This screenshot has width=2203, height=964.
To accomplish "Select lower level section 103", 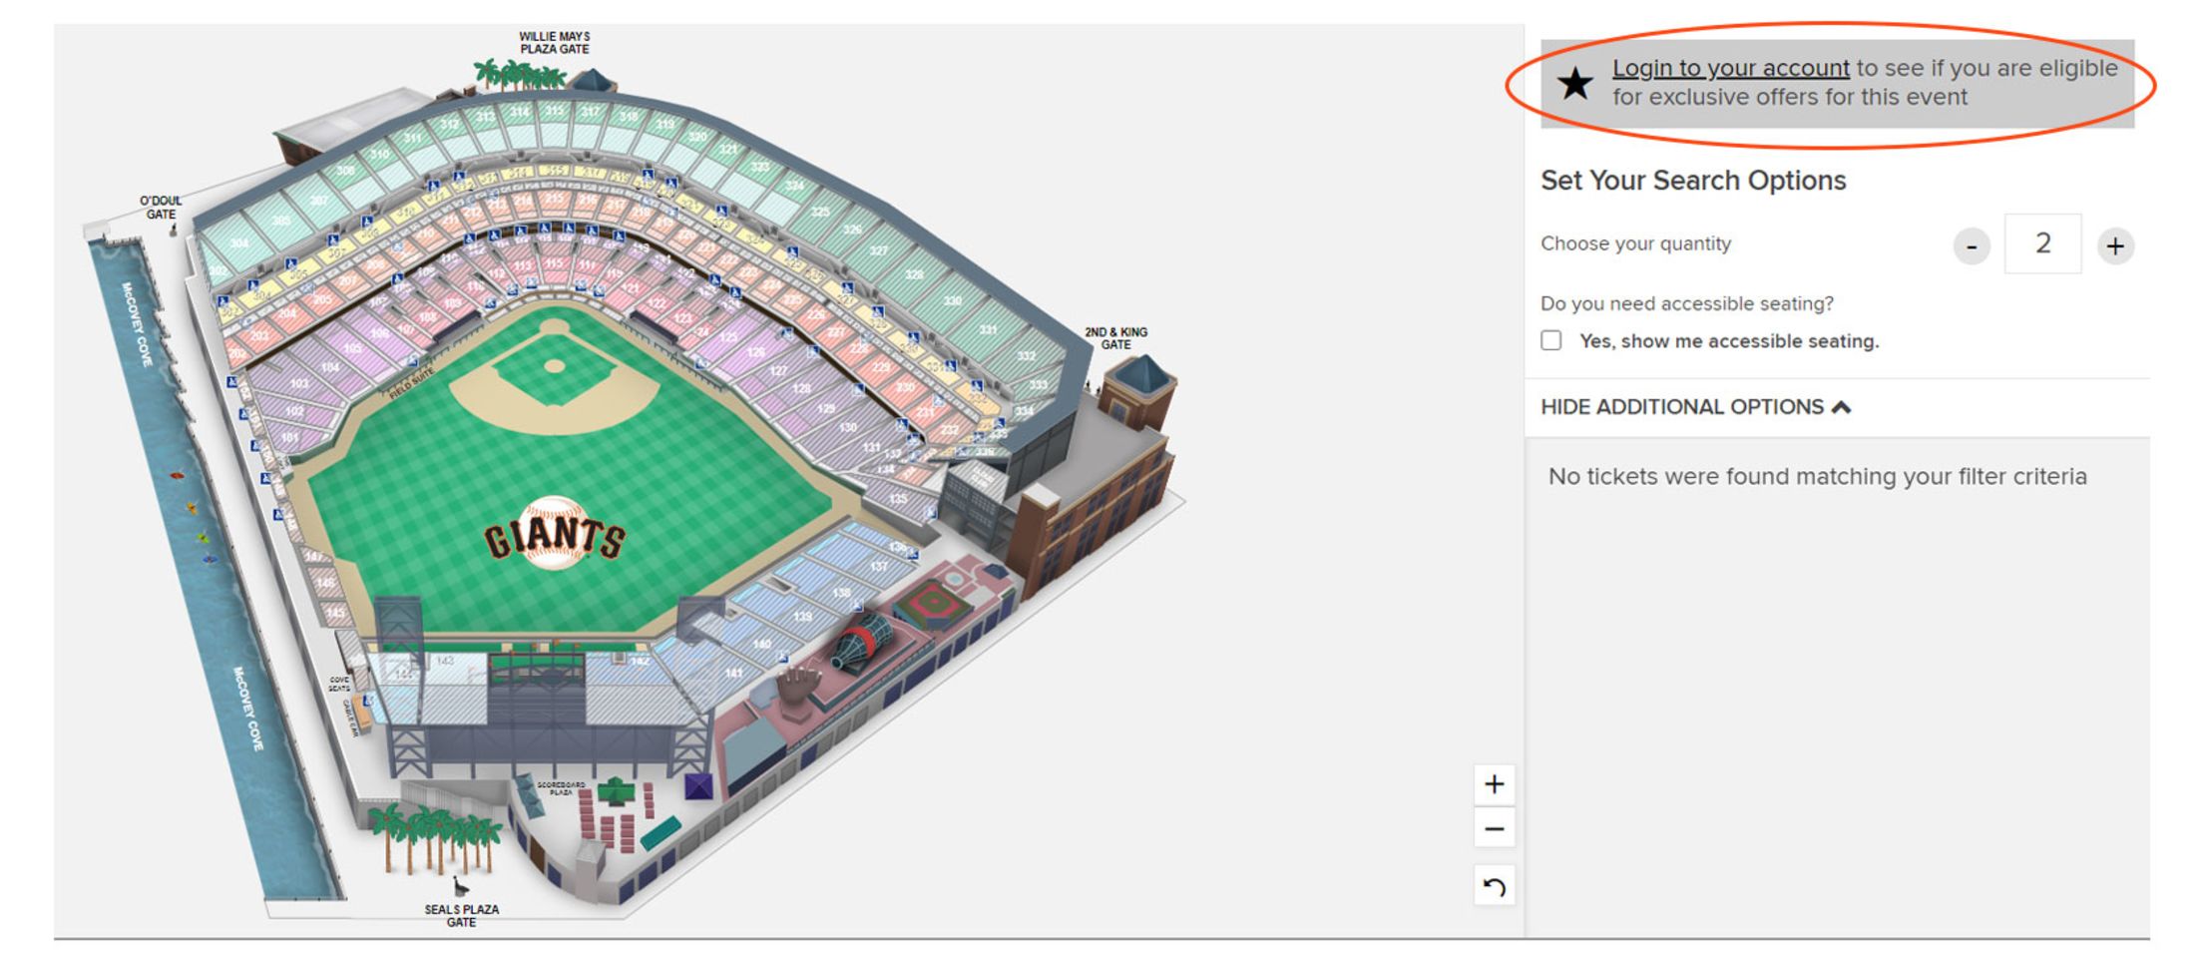I will (298, 383).
